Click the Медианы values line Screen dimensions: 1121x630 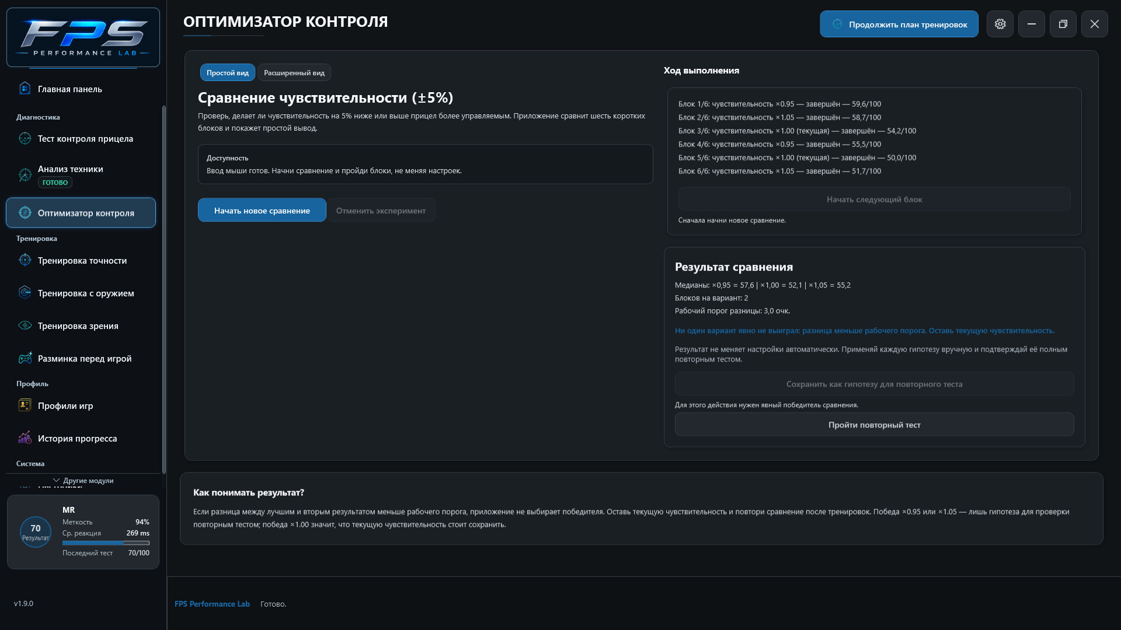(763, 285)
